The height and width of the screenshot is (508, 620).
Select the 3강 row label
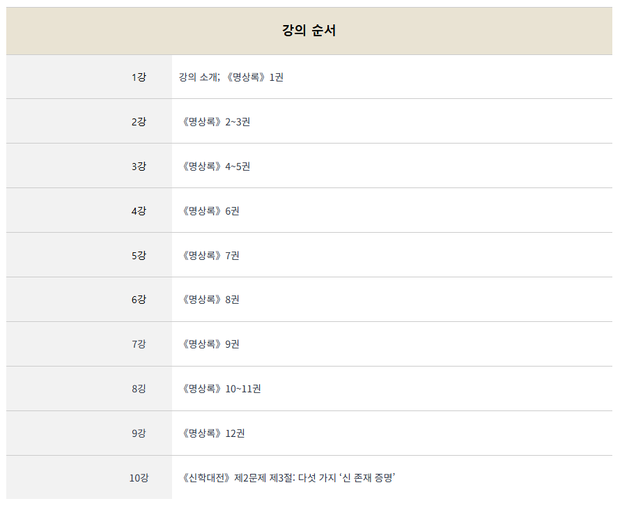click(x=139, y=167)
